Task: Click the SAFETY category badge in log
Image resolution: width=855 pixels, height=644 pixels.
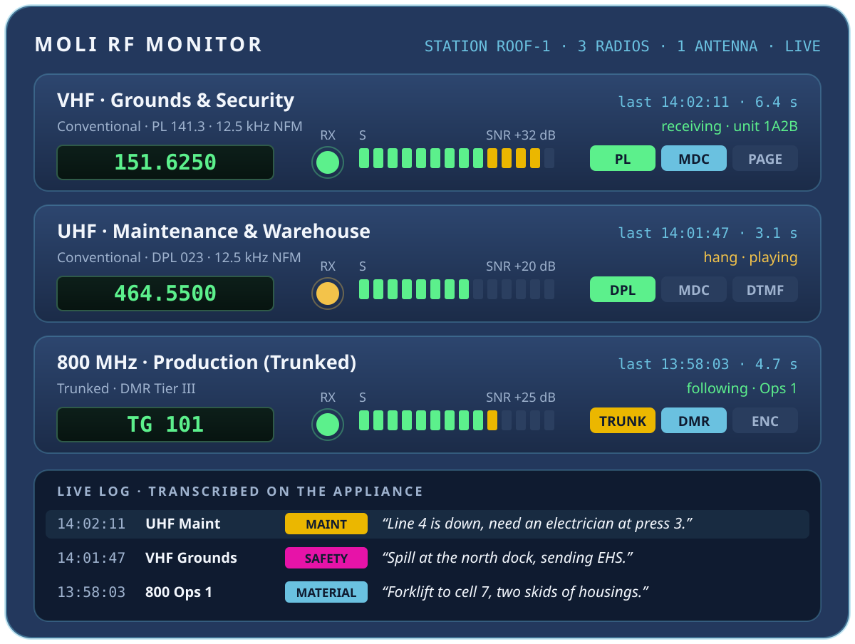Action: (x=326, y=558)
